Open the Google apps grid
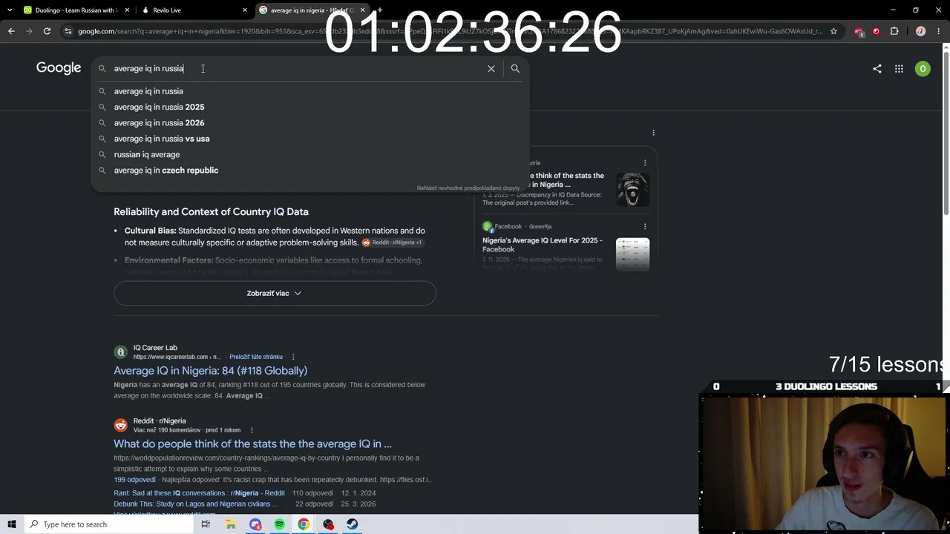 pyautogui.click(x=899, y=68)
